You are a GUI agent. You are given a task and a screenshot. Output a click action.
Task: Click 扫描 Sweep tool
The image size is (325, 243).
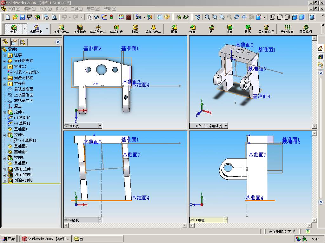click(x=135, y=29)
